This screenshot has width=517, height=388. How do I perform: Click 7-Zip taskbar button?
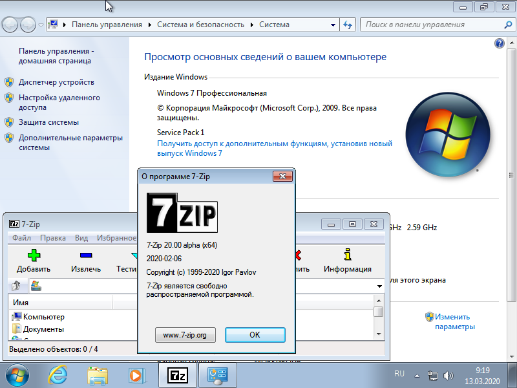tap(177, 376)
